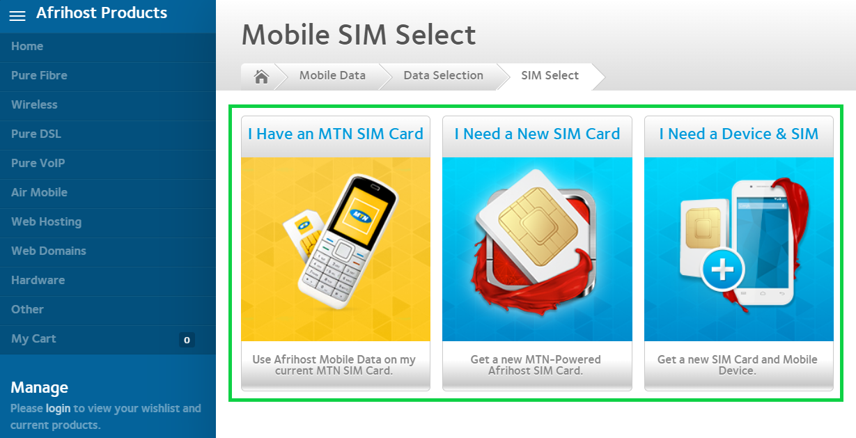Open Wireless products menu item
The image size is (856, 438).
point(34,104)
